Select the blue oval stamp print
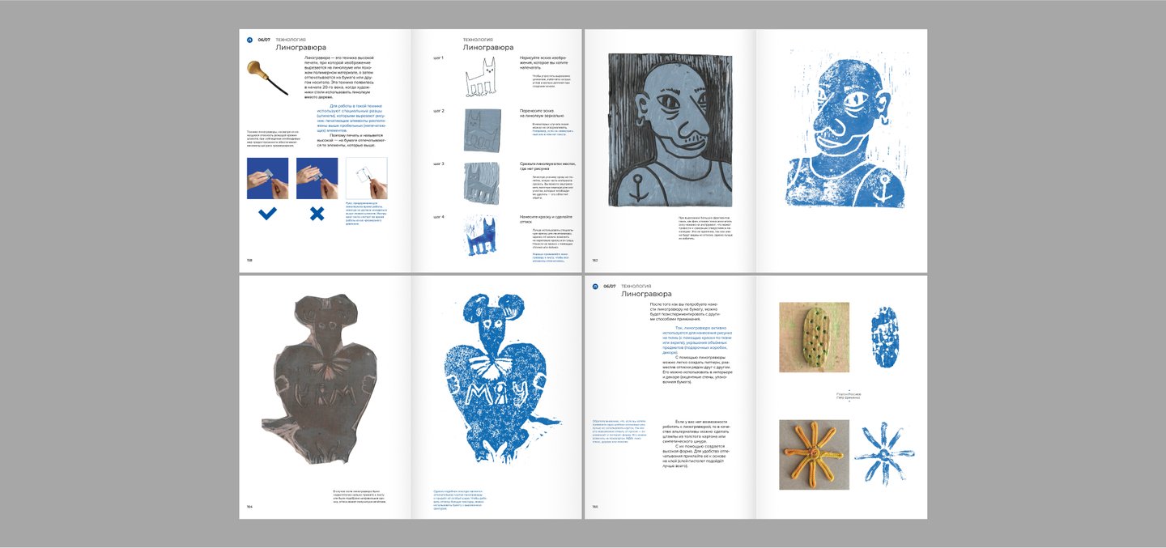This screenshot has width=1166, height=548. tap(884, 338)
